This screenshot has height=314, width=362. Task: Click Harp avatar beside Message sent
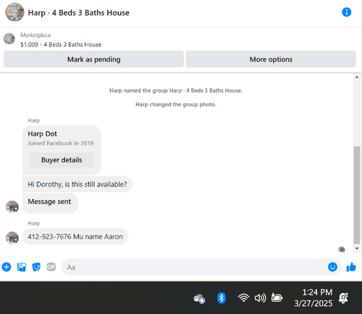click(x=12, y=207)
